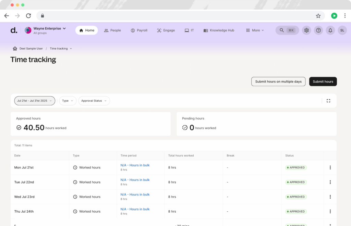351x226 pixels.
Task: Open the help question mark icon
Action: [x=318, y=30]
